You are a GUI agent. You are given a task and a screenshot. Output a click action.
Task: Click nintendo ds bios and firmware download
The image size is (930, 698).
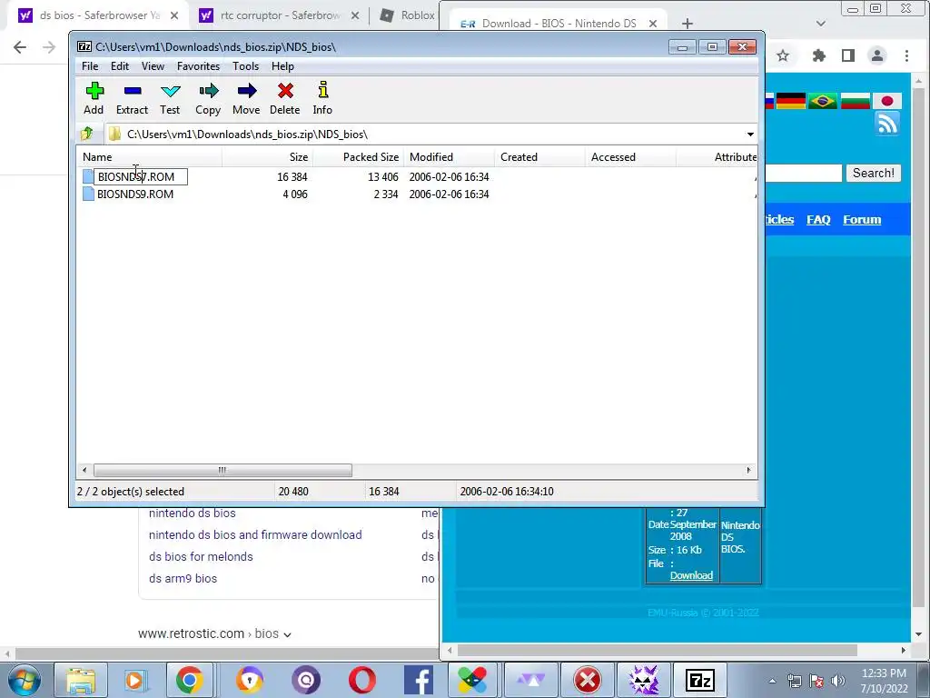click(255, 534)
